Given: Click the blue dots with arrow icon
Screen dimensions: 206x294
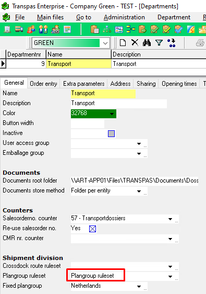Looking at the screenshot, I should 172,43.
